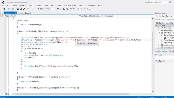
Task: Select App.config in Solution Explorer
Action: [x=168, y=43]
